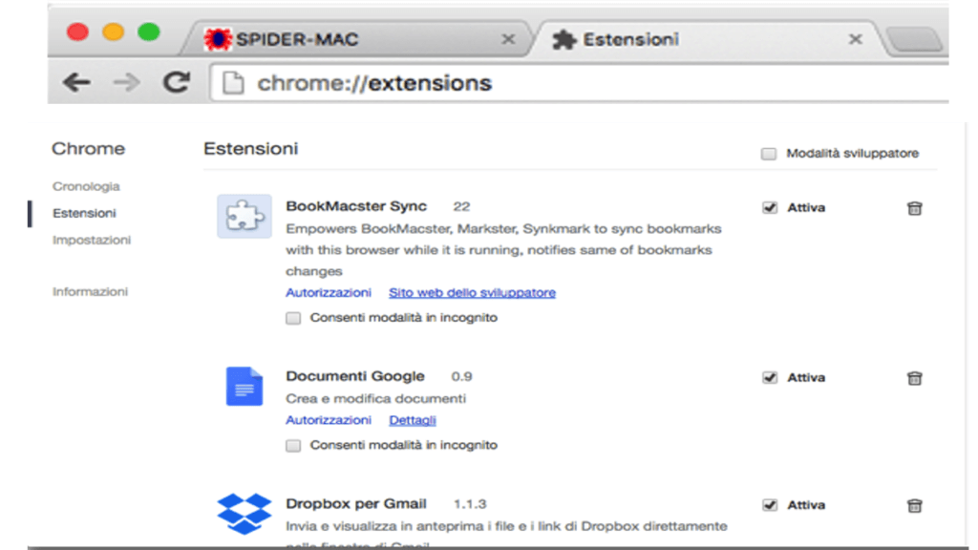Select Estensioni in the sidebar
This screenshot has height=550, width=978.
click(x=84, y=213)
